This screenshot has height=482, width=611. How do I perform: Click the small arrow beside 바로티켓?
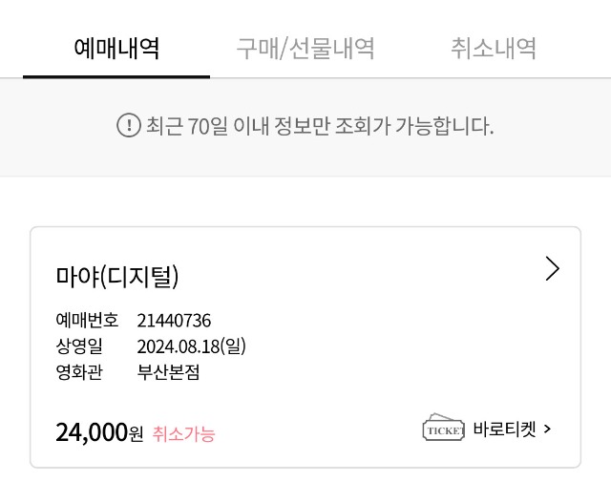pyautogui.click(x=547, y=429)
